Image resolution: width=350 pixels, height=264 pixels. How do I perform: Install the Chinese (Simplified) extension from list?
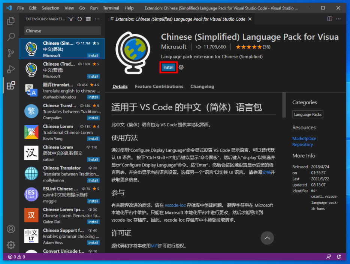(93, 55)
